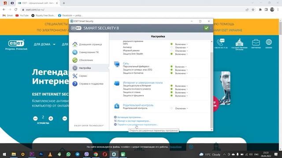The height and width of the screenshot is (158, 282).
Task: Increase device count with plus button
Action: coord(51,118)
